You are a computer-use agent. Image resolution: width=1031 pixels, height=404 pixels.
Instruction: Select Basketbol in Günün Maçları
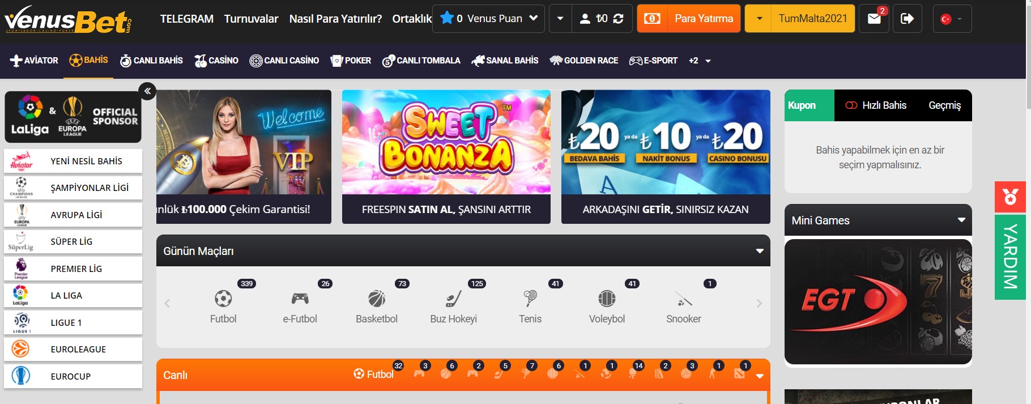click(377, 307)
